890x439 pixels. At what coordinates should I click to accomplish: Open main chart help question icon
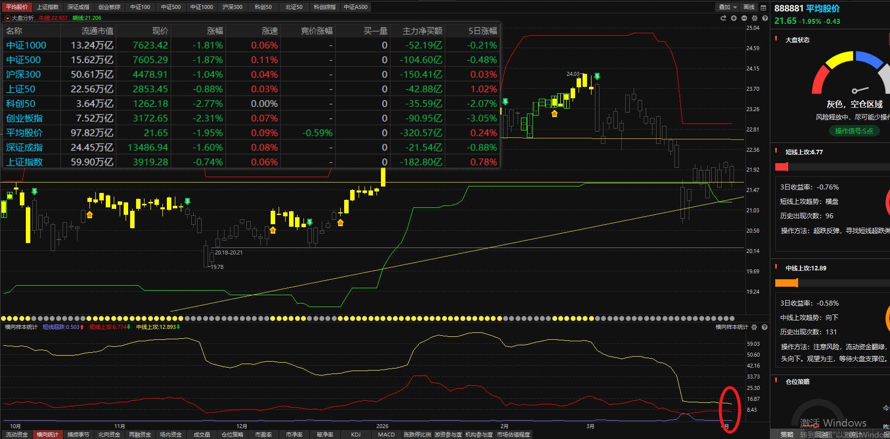[765, 18]
